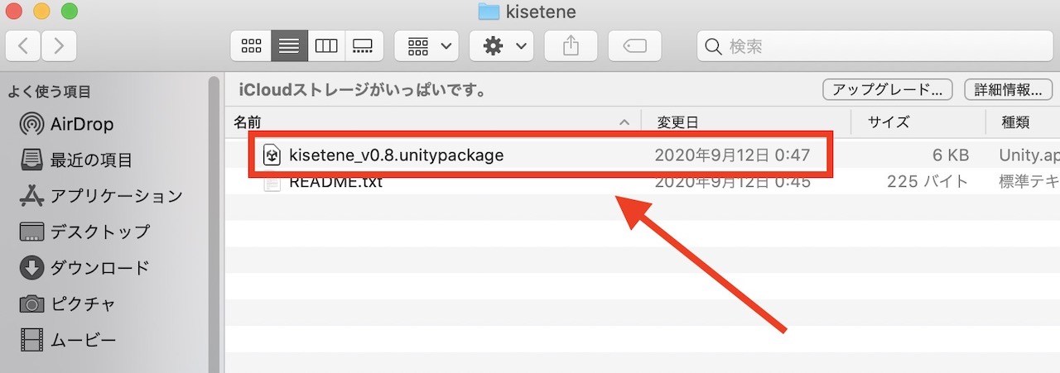This screenshot has width=1060, height=373.
Task: Toggle sort direction chevron in 名前 column
Action: (624, 122)
